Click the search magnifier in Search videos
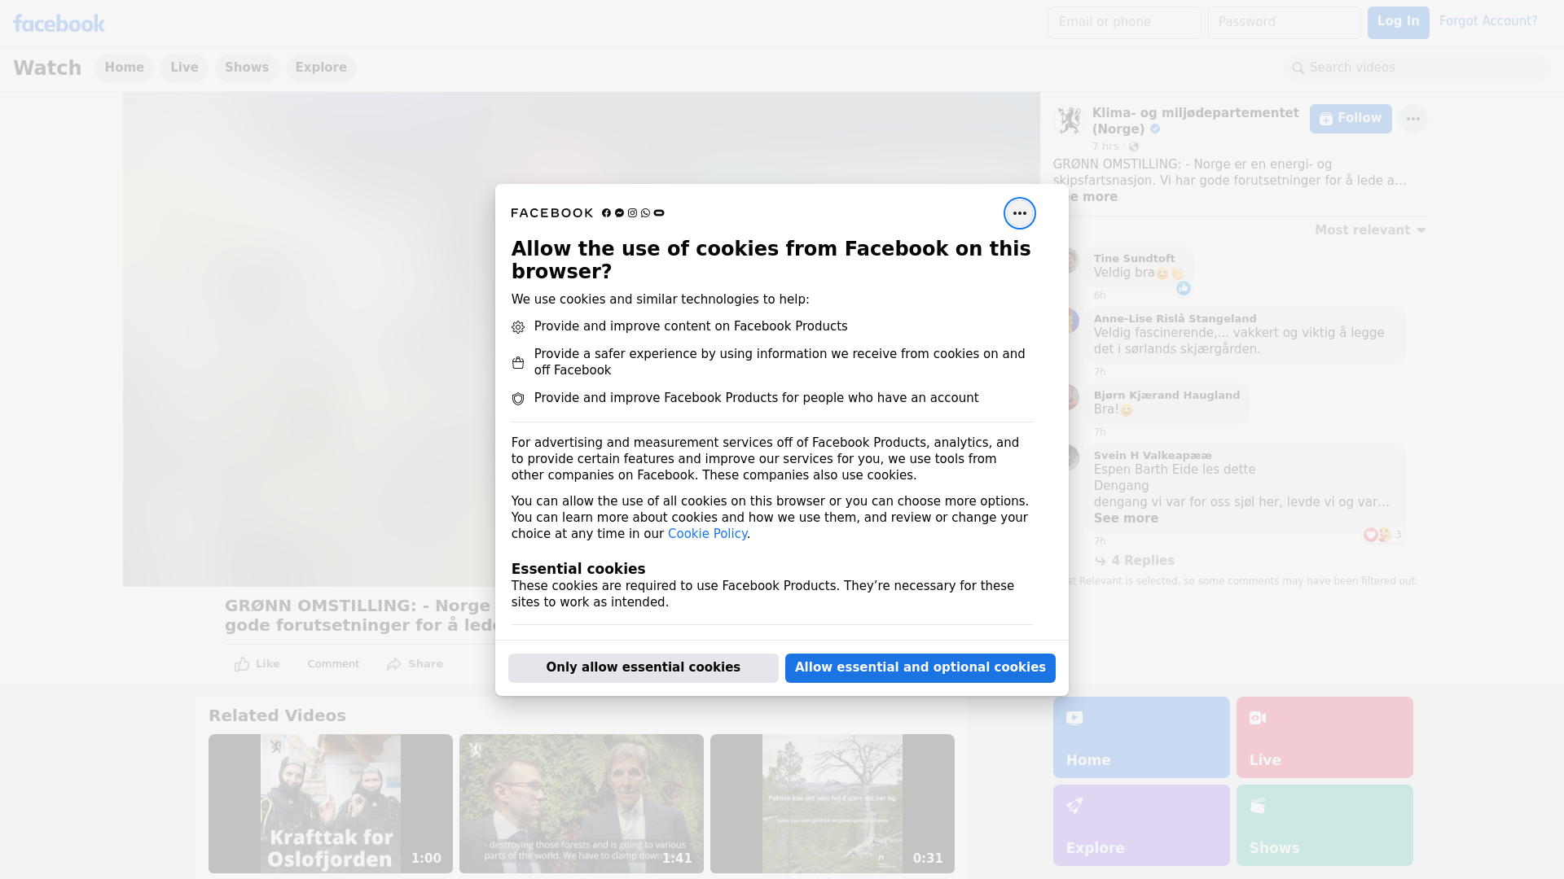The width and height of the screenshot is (1564, 879). pyautogui.click(x=1298, y=68)
